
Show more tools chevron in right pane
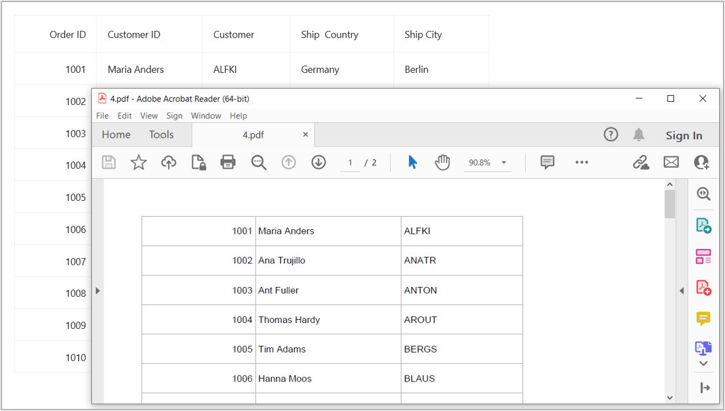[703, 364]
